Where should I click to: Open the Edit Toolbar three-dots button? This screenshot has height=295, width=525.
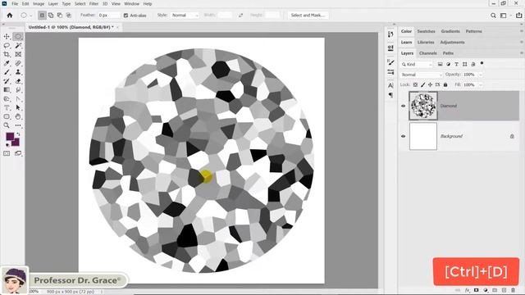[x=18, y=125]
